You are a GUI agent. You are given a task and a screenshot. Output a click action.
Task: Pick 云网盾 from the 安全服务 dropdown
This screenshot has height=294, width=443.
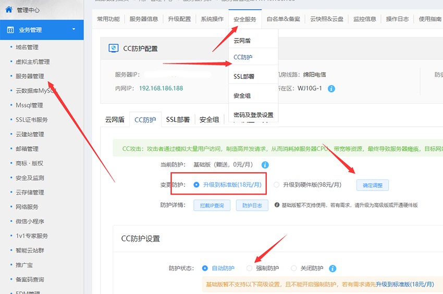coord(242,40)
